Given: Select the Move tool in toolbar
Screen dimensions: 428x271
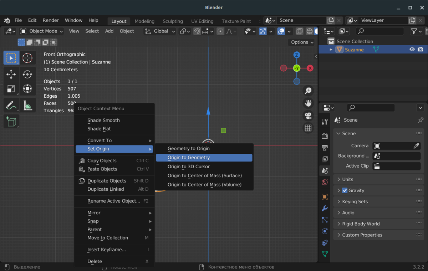Looking at the screenshot, I should tap(11, 74).
